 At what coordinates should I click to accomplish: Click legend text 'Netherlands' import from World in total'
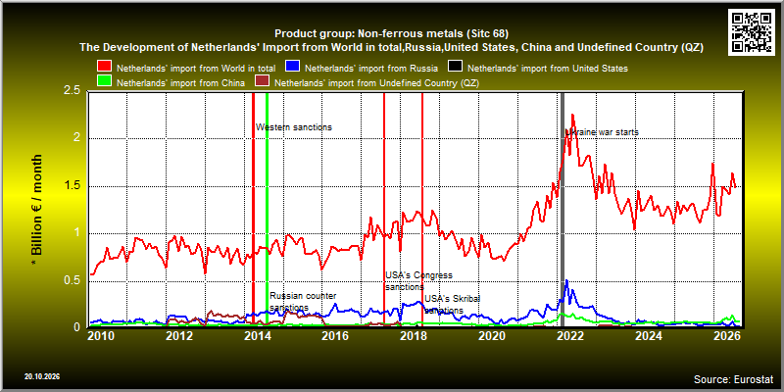point(196,68)
